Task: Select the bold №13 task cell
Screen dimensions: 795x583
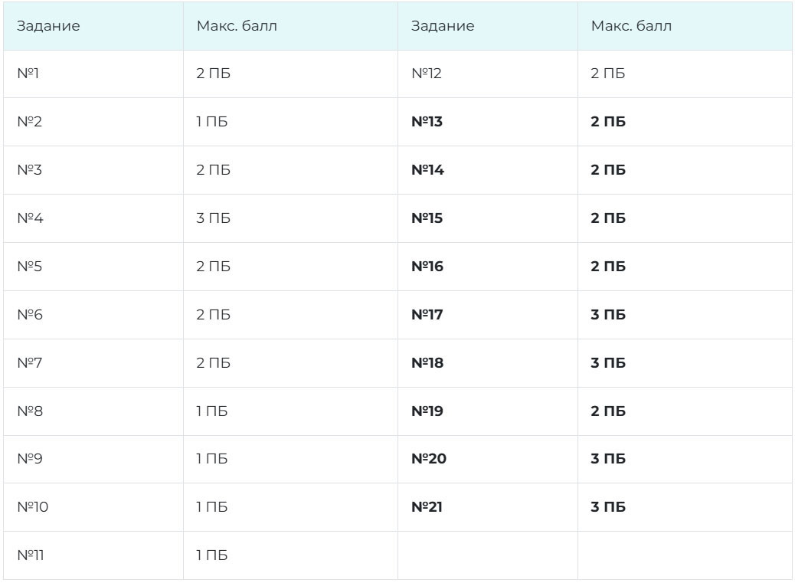Action: tap(427, 122)
